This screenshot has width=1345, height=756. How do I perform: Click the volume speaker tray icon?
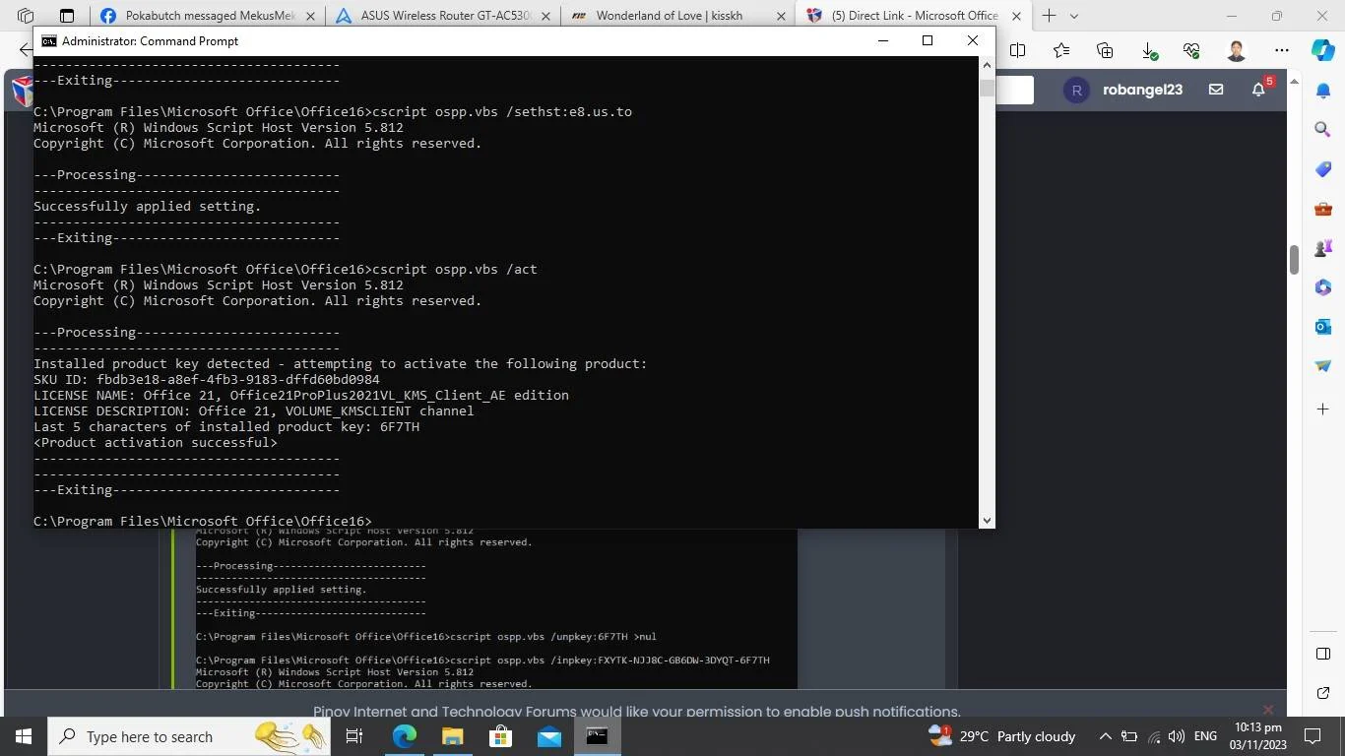click(1177, 736)
